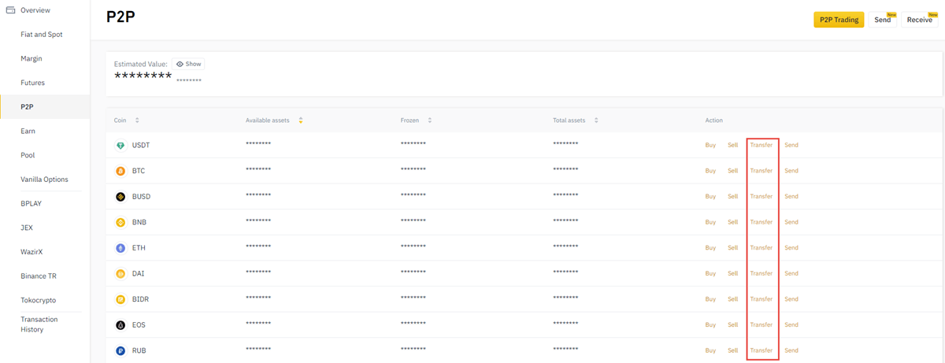Image resolution: width=945 pixels, height=363 pixels.
Task: Transfer ETH from its row
Action: [x=762, y=248]
